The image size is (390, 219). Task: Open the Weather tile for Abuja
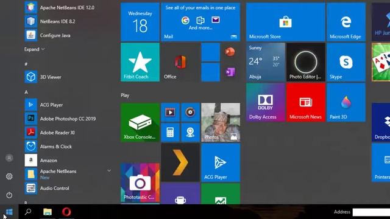coord(266,62)
